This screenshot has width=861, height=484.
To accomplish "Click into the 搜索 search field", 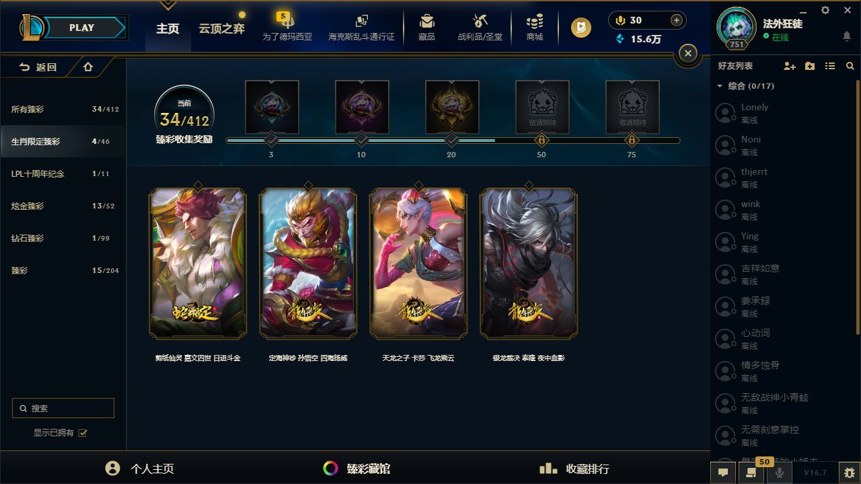I will pos(63,408).
